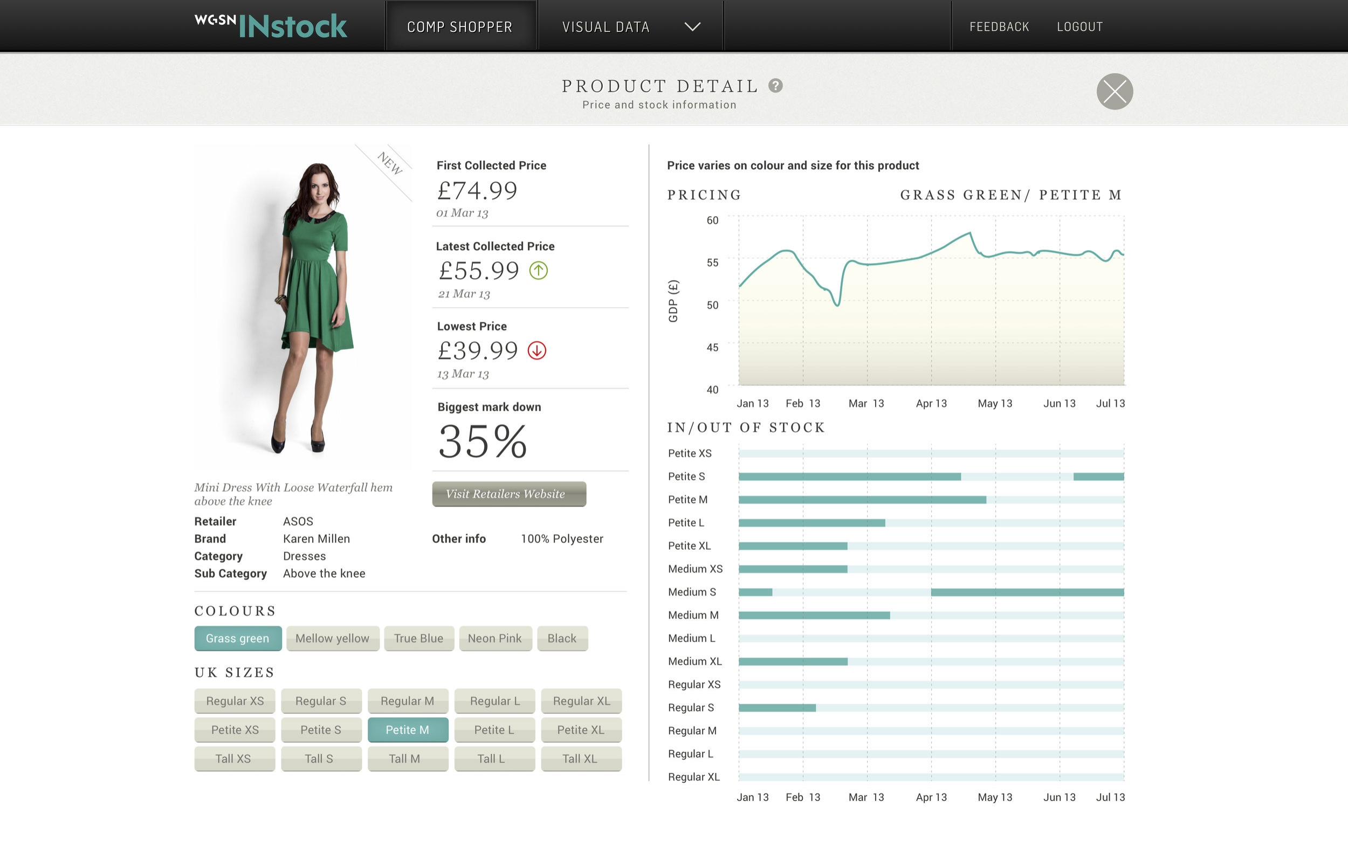Click the 'Regular XL' stock row label
1348x863 pixels.
coord(693,777)
